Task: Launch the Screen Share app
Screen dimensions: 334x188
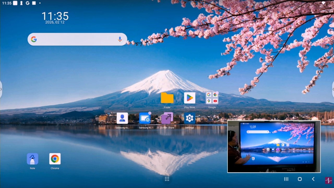Action: pos(167,118)
